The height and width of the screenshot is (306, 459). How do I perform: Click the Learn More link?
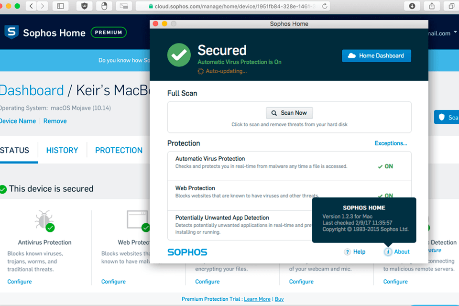point(257,299)
